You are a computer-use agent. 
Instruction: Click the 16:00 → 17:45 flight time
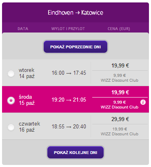click(x=69, y=73)
